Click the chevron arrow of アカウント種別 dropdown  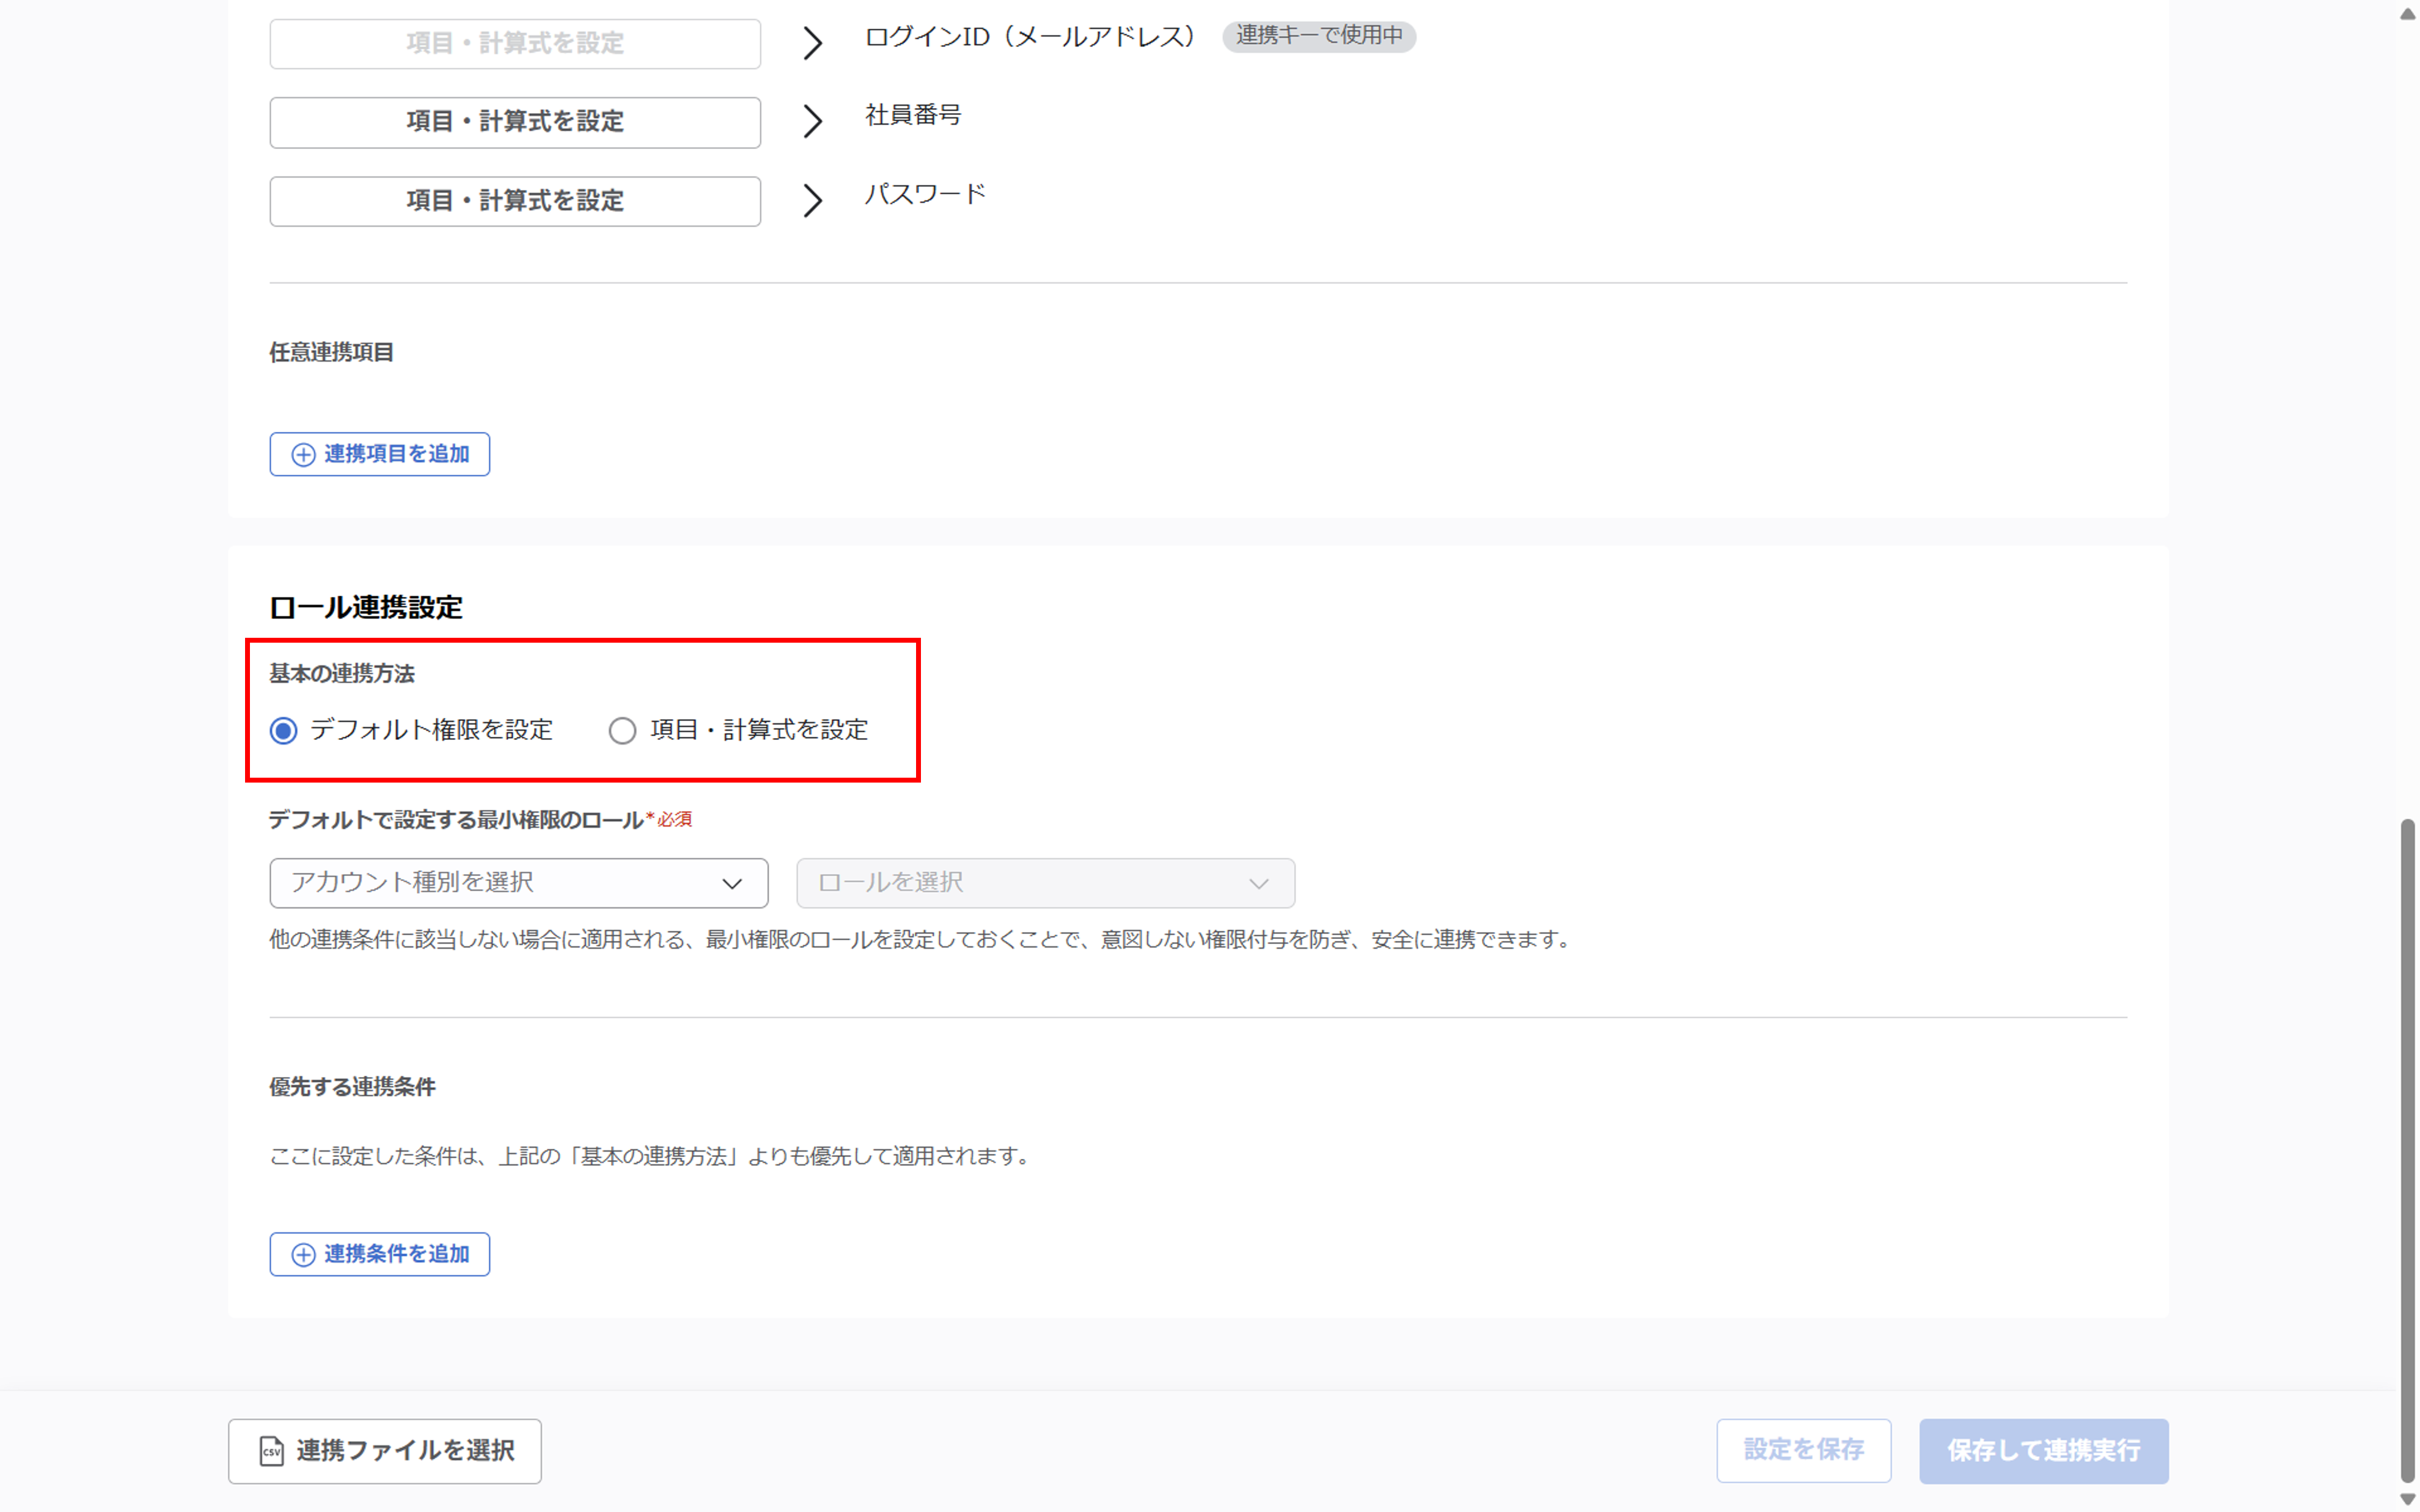click(x=732, y=884)
